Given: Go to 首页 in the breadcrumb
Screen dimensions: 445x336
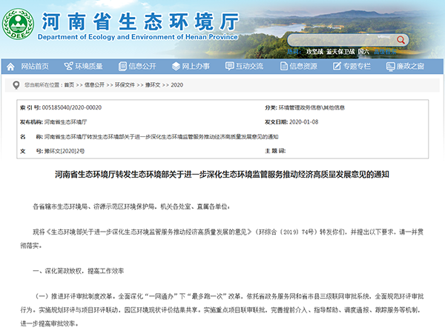Looking at the screenshot, I should [x=69, y=85].
